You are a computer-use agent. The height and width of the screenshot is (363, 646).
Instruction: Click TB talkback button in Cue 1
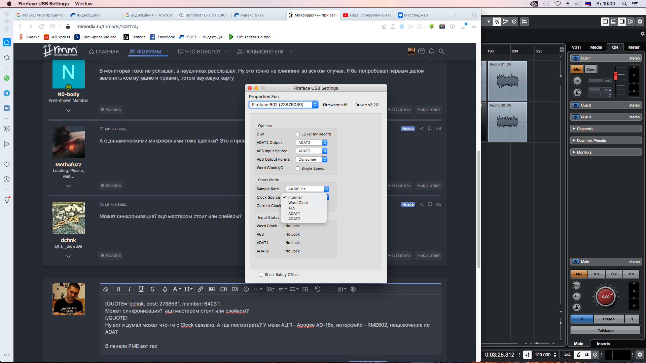tap(577, 81)
